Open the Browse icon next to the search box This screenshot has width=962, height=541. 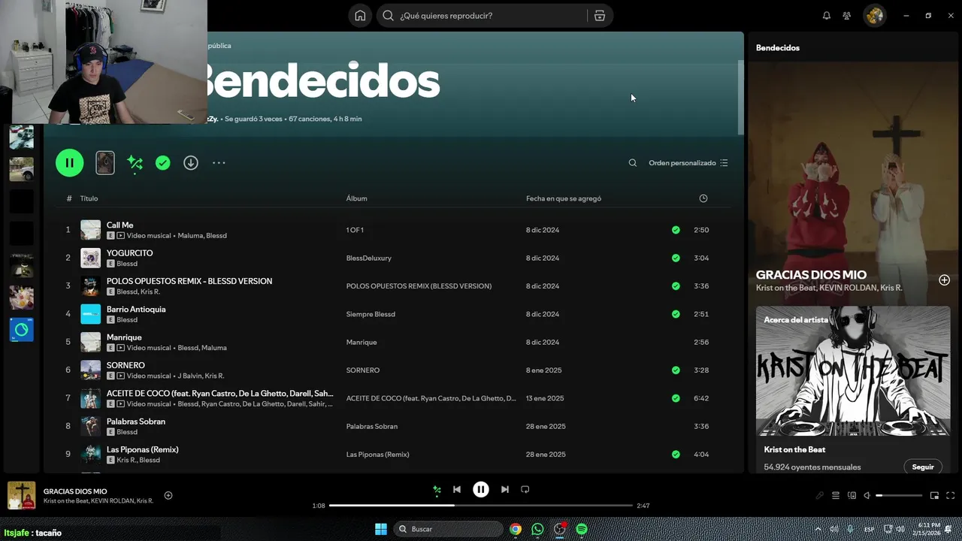pos(600,16)
